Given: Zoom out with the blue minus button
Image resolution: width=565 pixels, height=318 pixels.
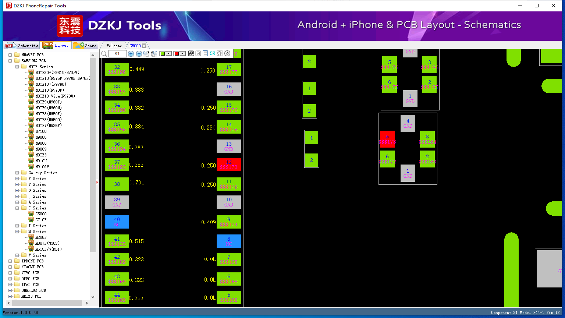Looking at the screenshot, I should click(x=139, y=54).
